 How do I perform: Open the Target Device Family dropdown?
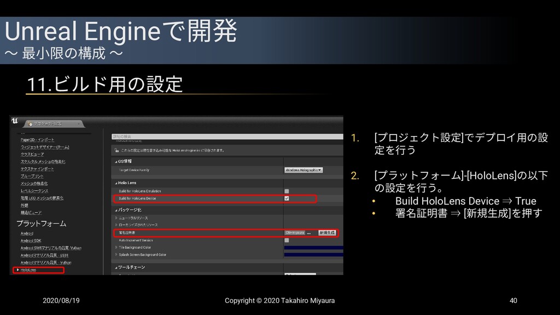304,171
